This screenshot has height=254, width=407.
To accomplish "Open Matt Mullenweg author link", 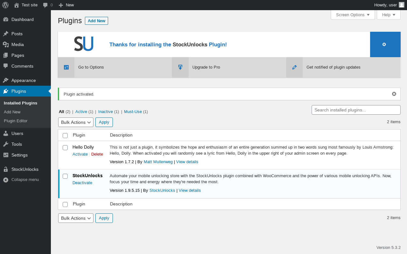I will 158,162.
